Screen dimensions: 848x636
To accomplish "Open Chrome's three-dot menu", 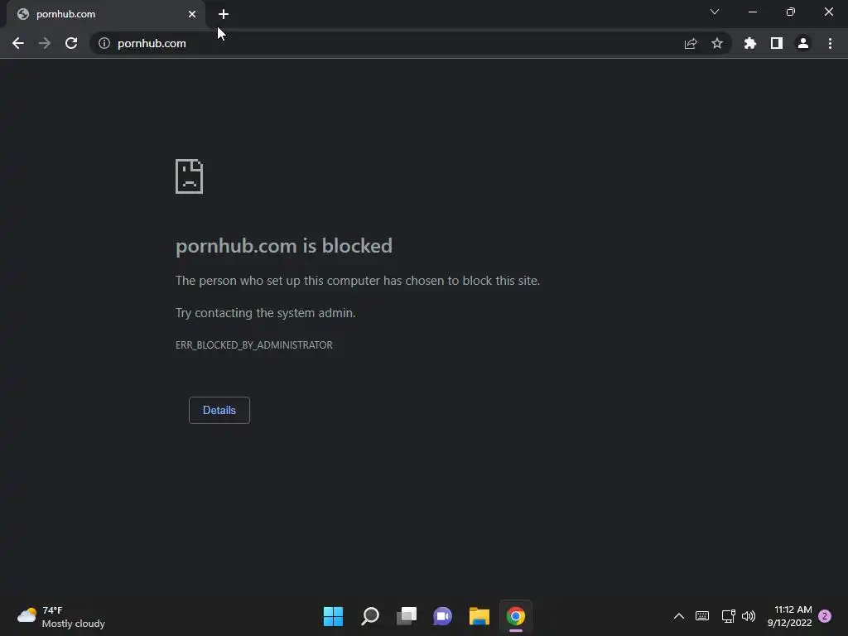I will coord(830,43).
